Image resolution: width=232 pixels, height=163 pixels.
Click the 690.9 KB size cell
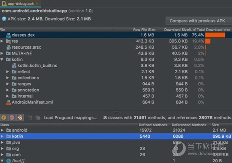[222, 136]
